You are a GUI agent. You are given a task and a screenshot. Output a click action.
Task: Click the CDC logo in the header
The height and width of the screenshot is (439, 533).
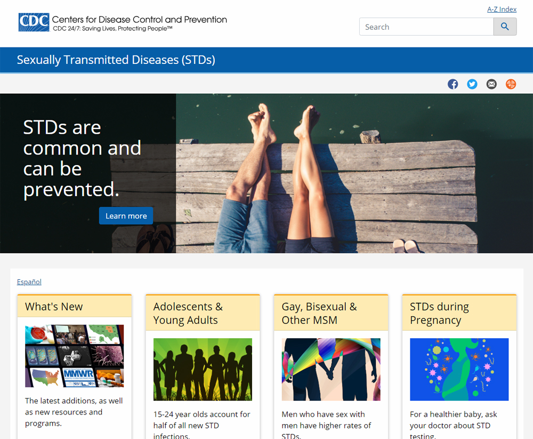(34, 22)
